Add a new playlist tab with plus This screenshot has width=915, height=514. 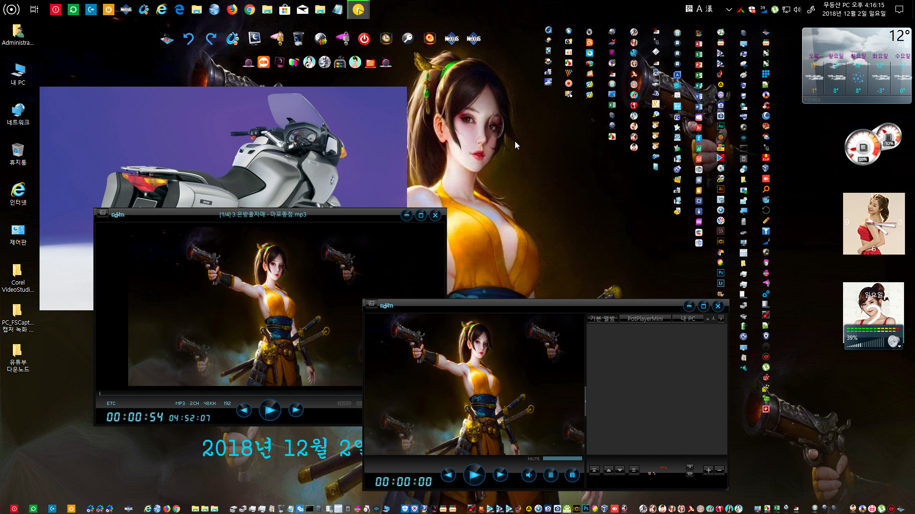(708, 319)
